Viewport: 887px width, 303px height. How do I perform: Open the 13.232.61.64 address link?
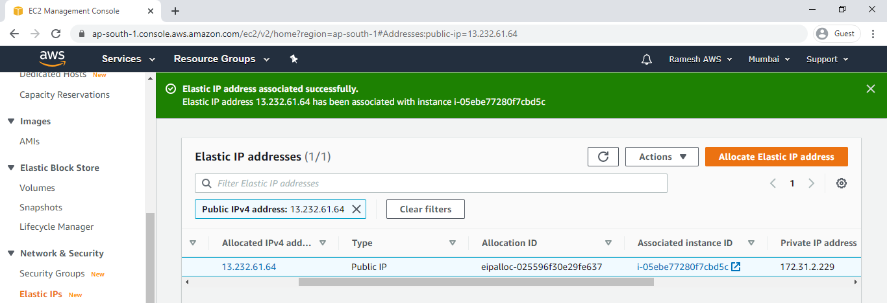tap(249, 267)
